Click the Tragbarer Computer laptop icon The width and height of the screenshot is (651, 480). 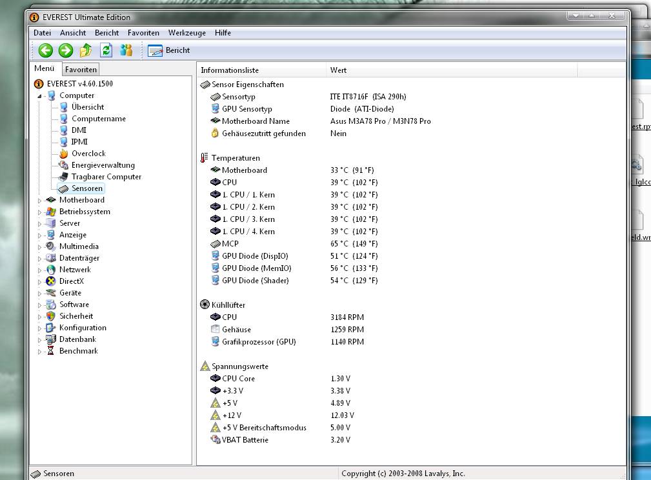click(63, 177)
